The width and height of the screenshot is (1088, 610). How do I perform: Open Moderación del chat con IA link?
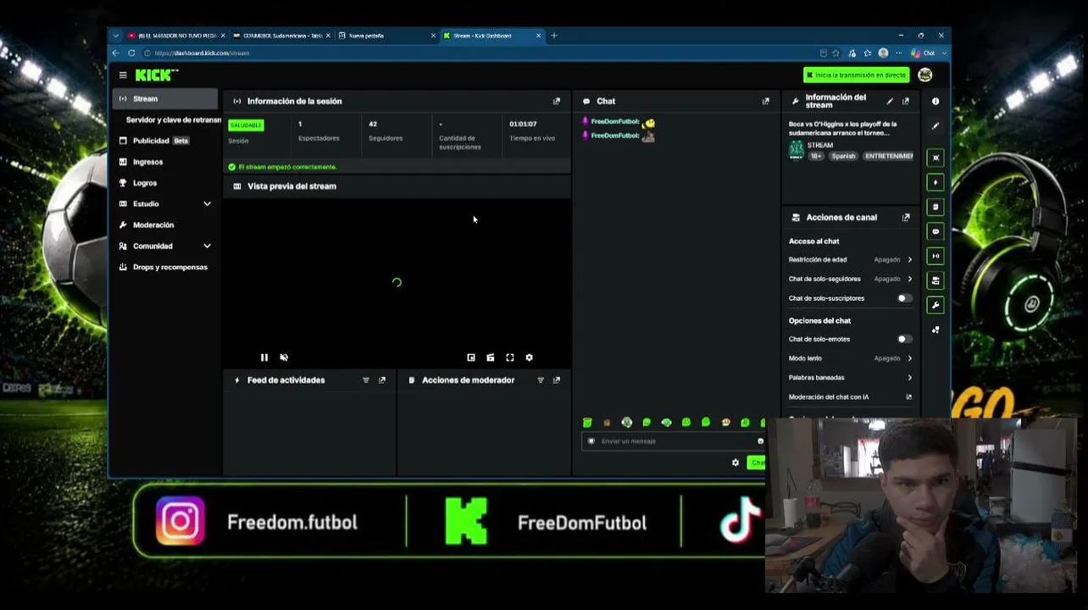coord(851,397)
